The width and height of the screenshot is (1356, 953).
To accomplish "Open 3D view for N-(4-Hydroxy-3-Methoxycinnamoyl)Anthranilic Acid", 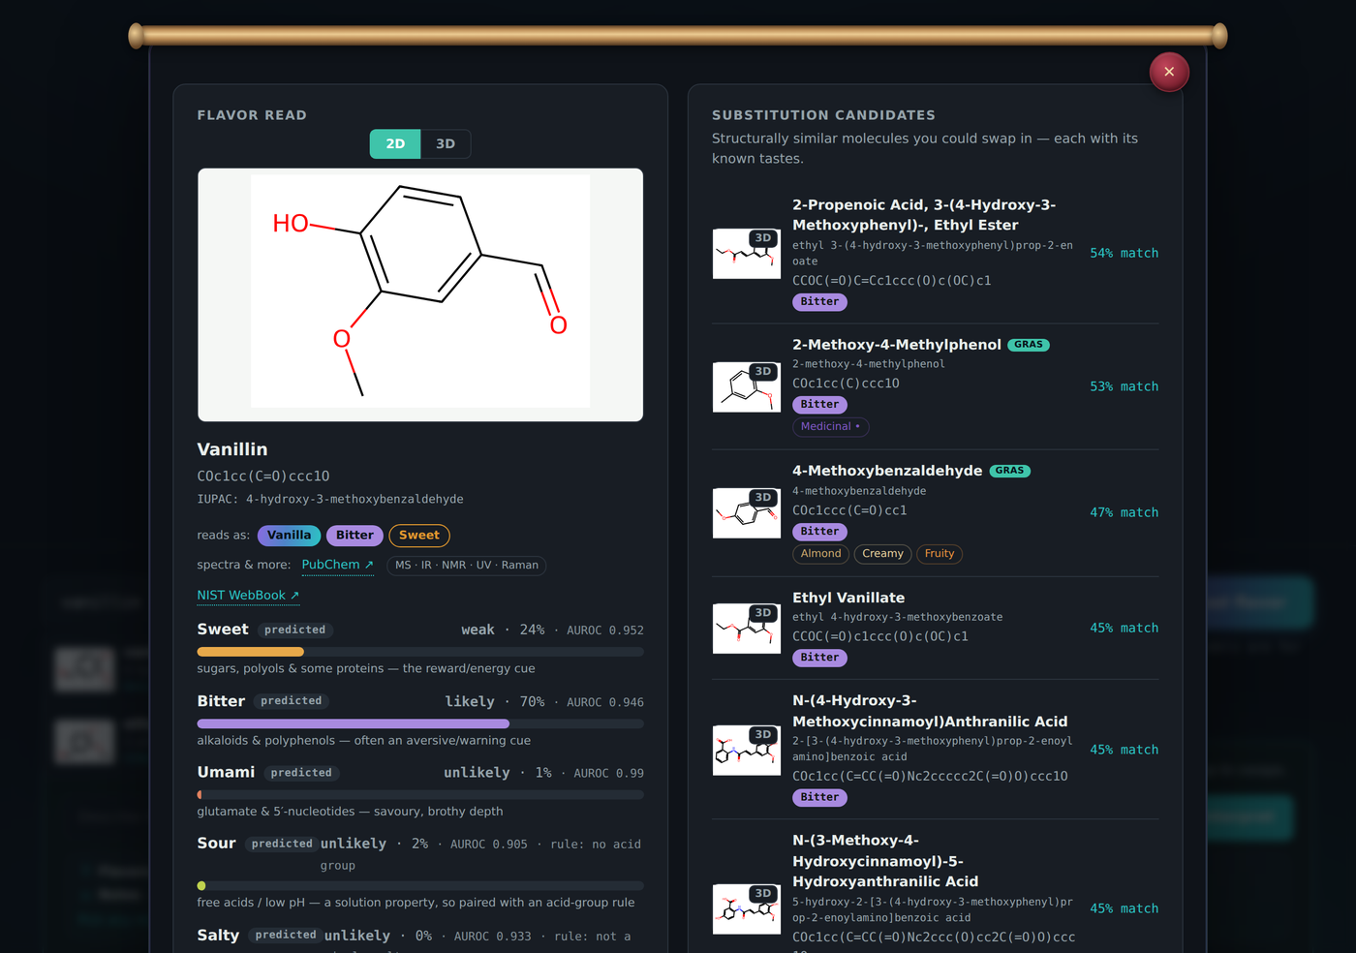I will point(763,735).
